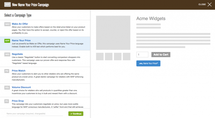The height and width of the screenshot is (118, 215).
Task: Click the MAO campaign badge icon
Action: click(7, 24)
